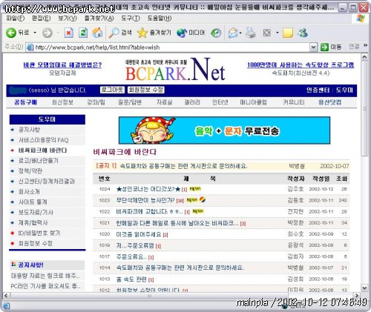371x312 pixels.
Task: Open the Messenger people icon
Action: [302, 33]
